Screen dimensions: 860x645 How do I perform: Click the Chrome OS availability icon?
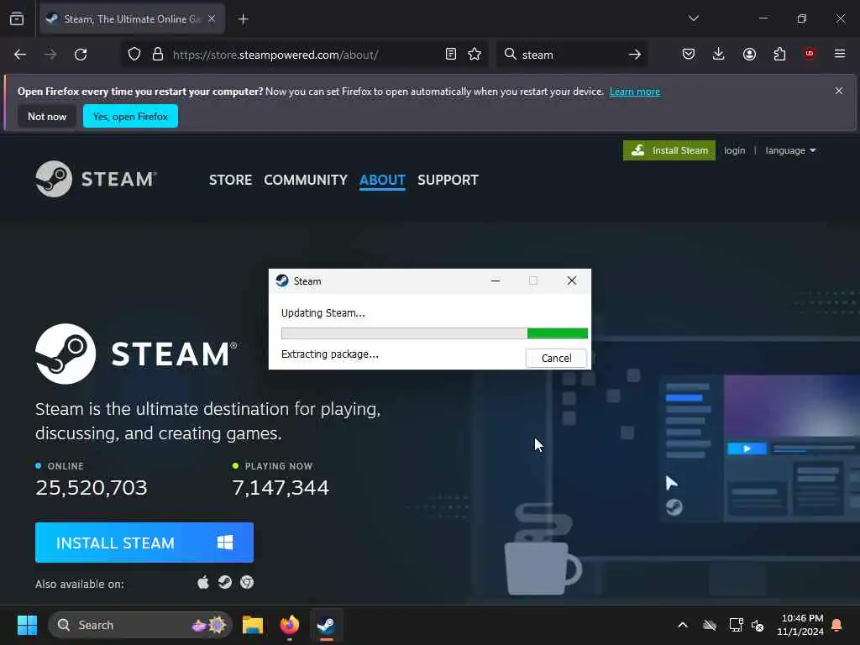pyautogui.click(x=247, y=582)
